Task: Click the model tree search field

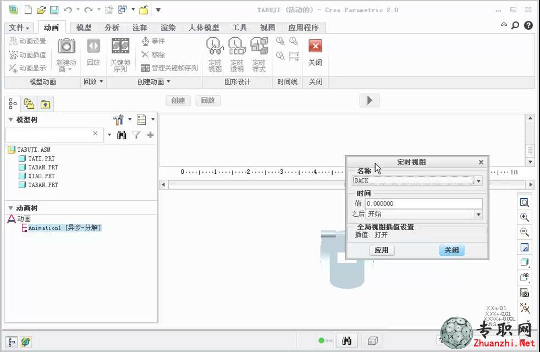Action: pyautogui.click(x=54, y=135)
